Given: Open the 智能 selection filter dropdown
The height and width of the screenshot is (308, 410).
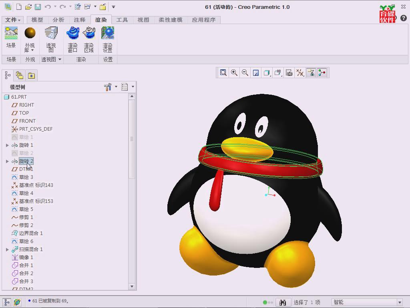Looking at the screenshot, I should tap(400, 302).
